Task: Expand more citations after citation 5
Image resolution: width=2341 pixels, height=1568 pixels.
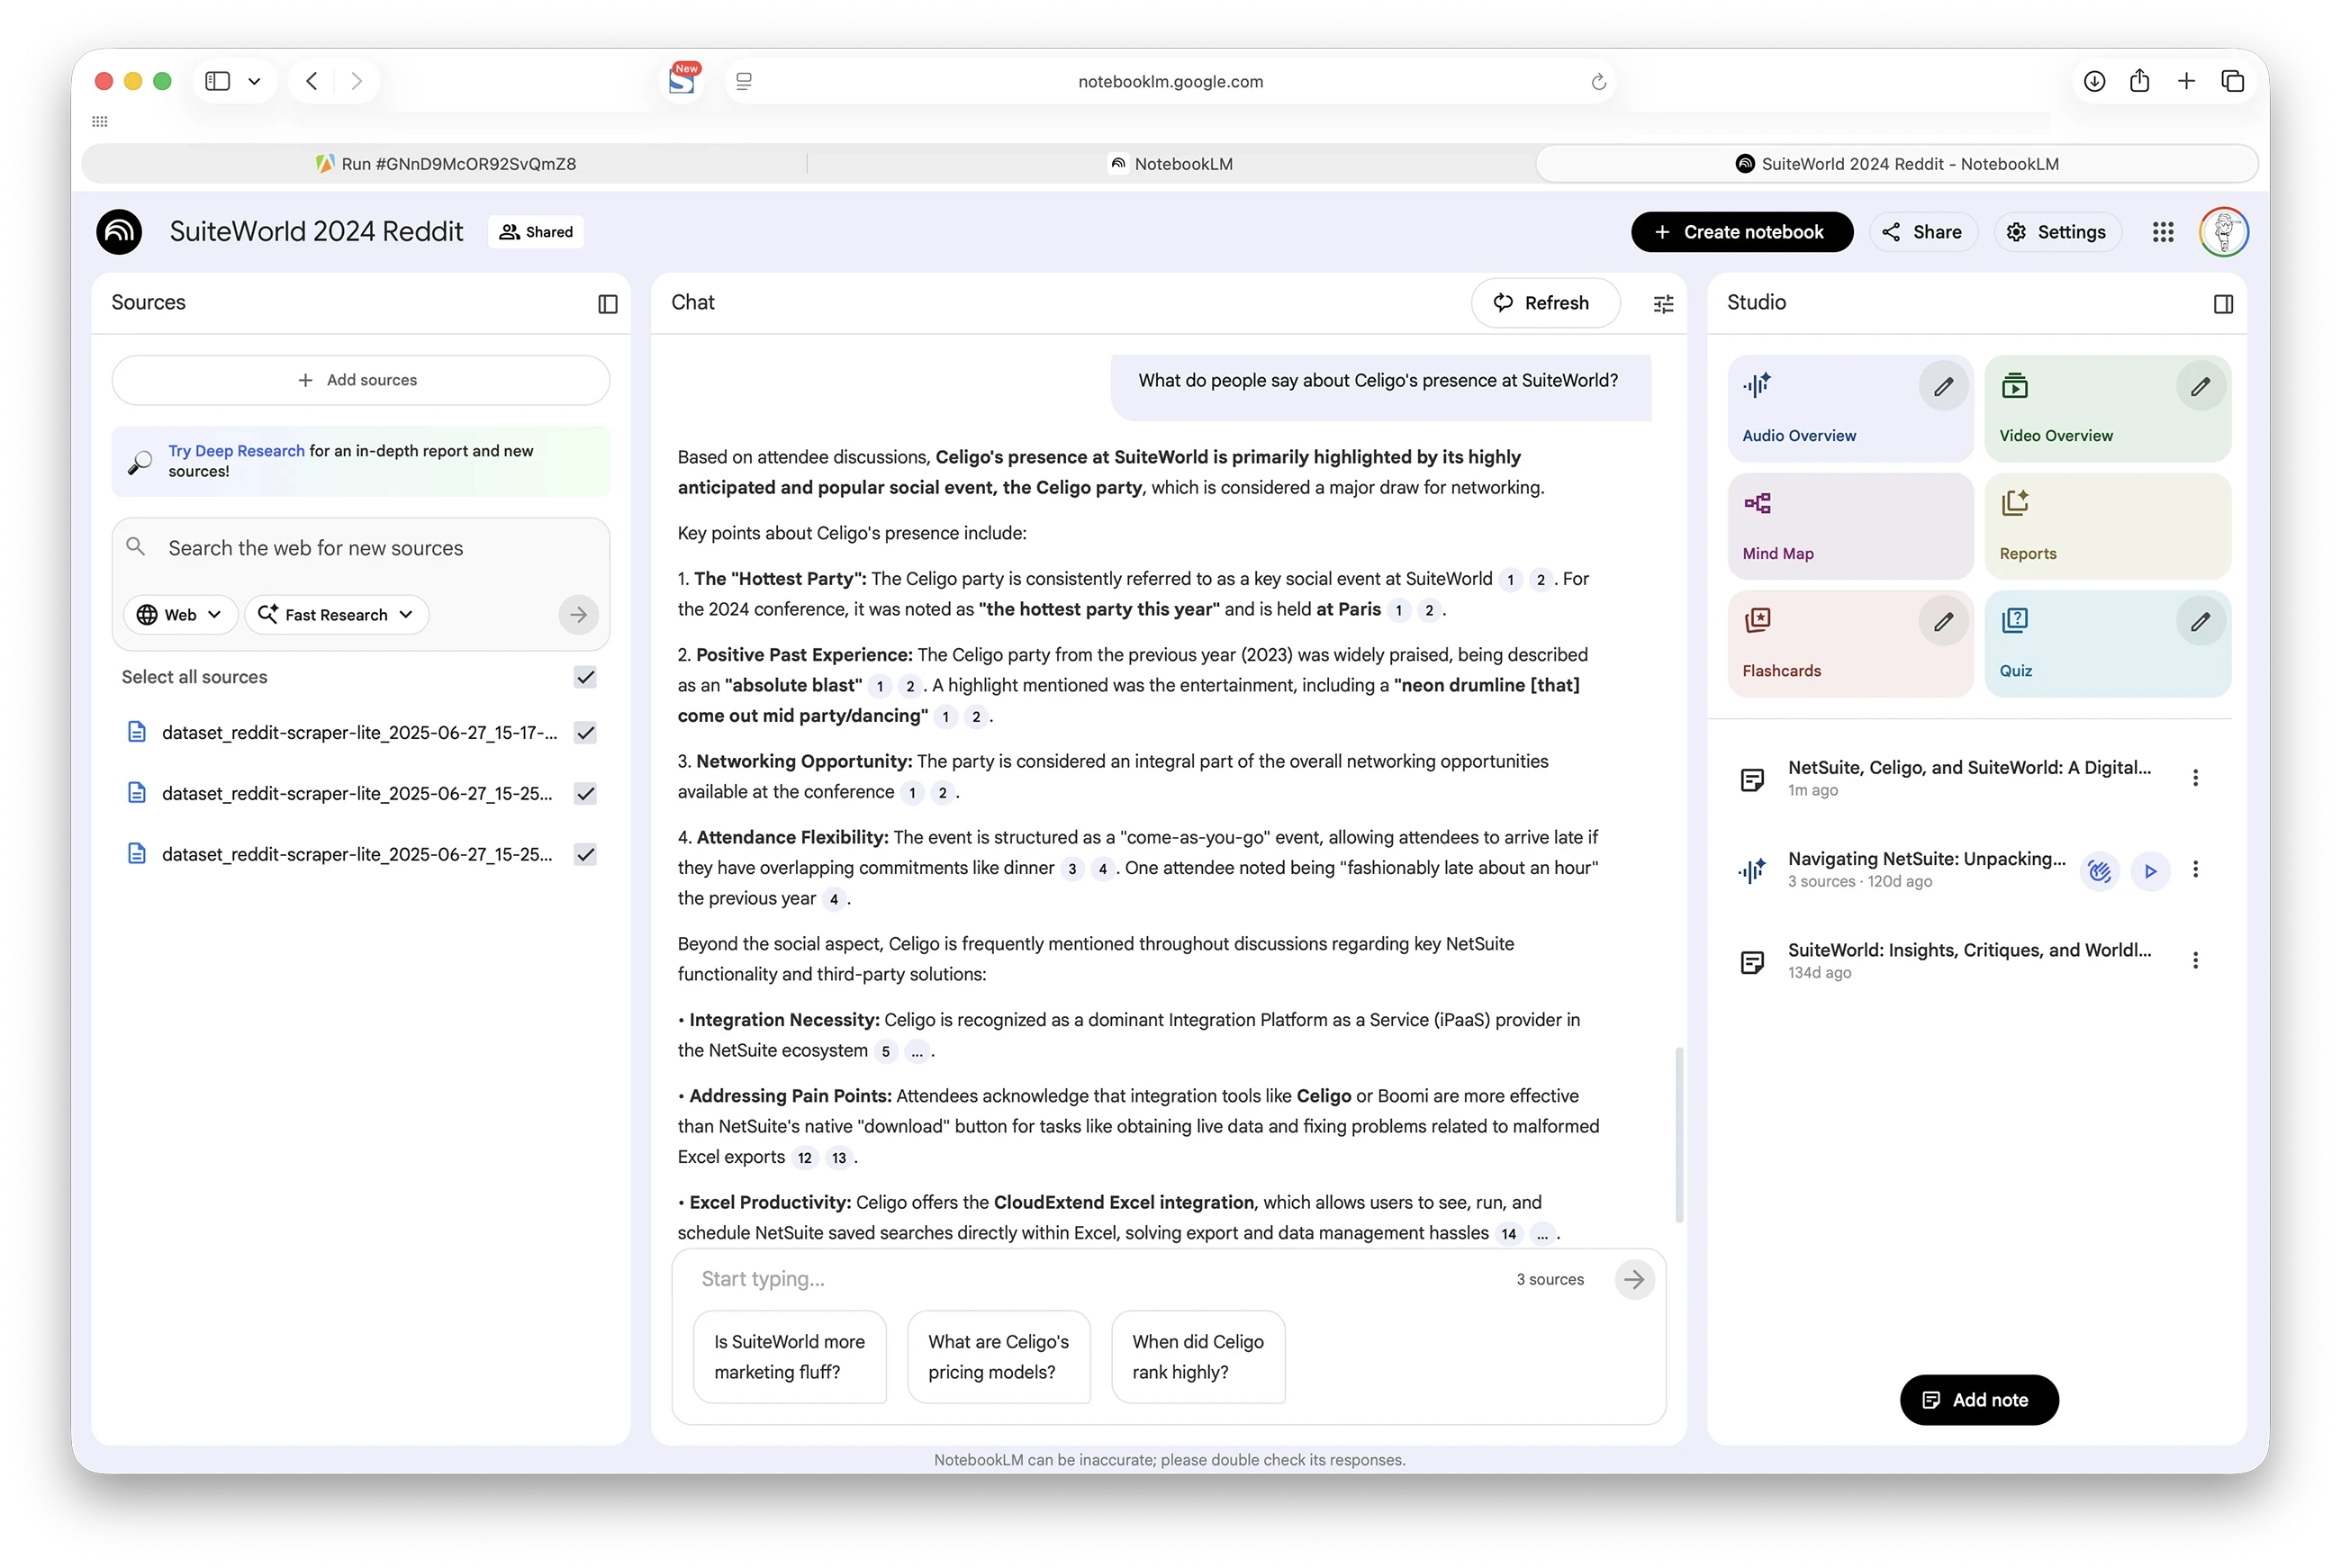Action: tap(916, 1051)
